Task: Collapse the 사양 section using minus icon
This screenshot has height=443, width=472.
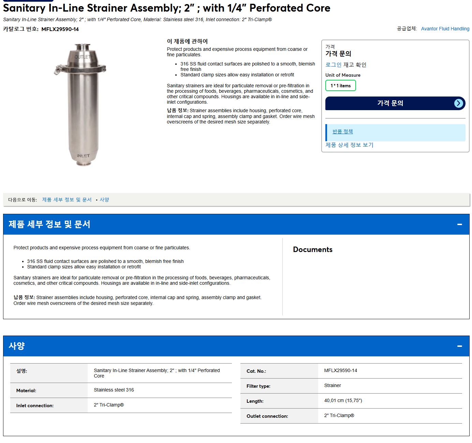Action: click(459, 346)
